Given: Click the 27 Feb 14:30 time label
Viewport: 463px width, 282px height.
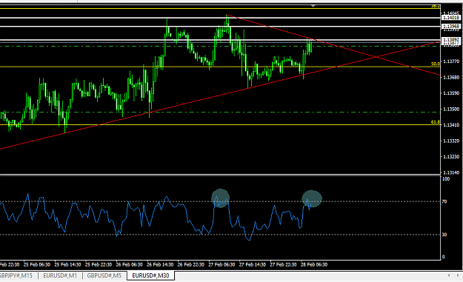Looking at the screenshot, I should coord(253,264).
